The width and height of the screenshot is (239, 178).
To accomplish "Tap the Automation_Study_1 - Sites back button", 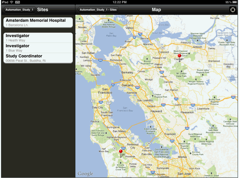I will tap(98, 10).
